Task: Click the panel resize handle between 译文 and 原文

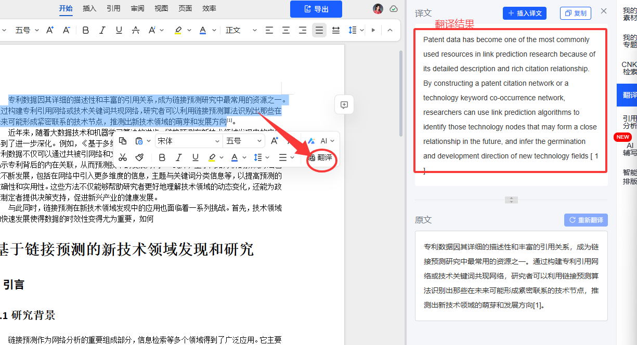Action: click(x=511, y=200)
